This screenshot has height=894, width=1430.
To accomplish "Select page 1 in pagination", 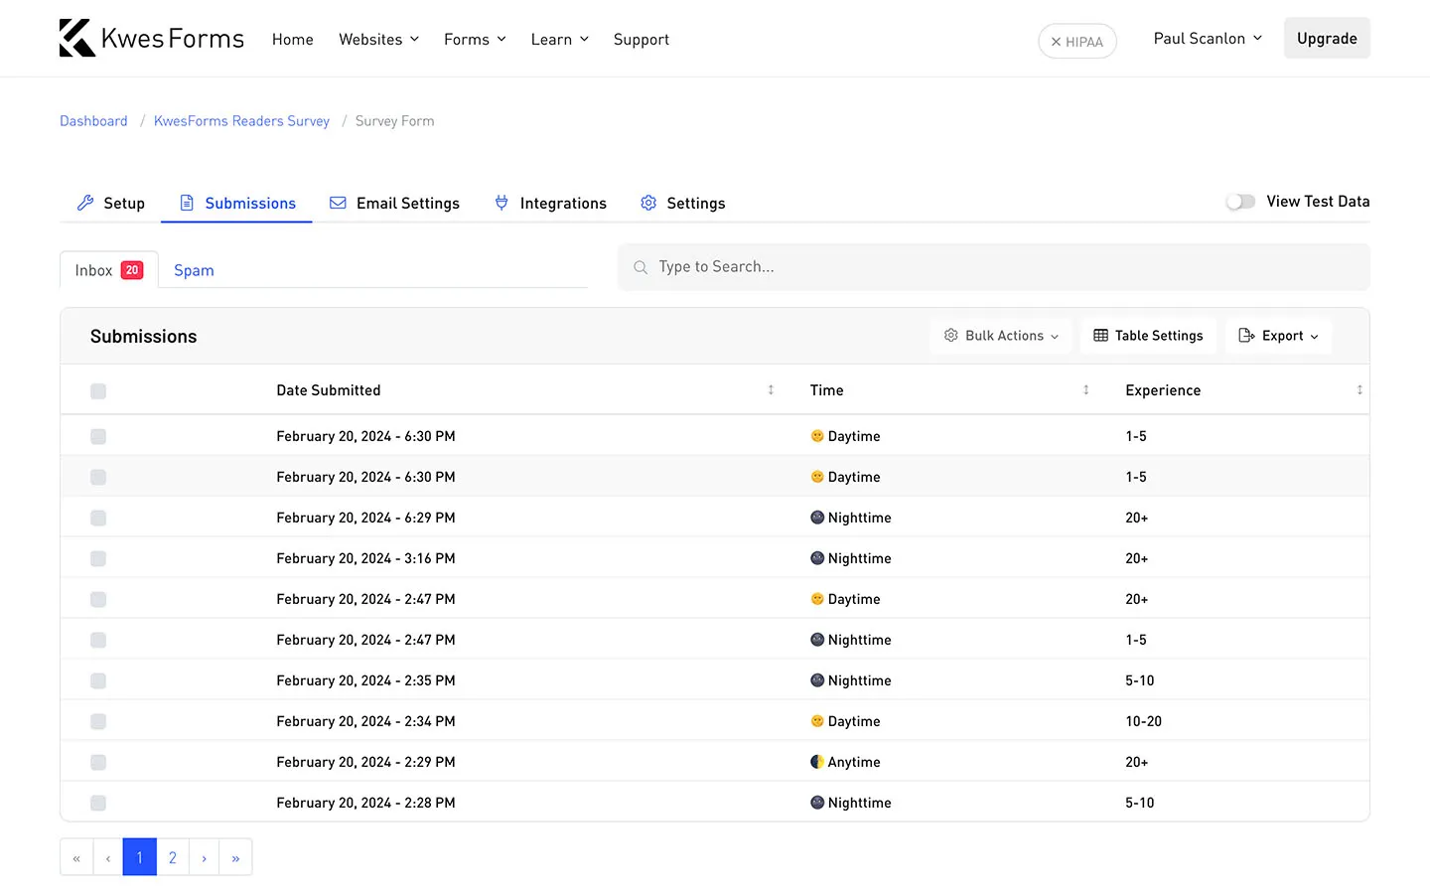I will 140,857.
